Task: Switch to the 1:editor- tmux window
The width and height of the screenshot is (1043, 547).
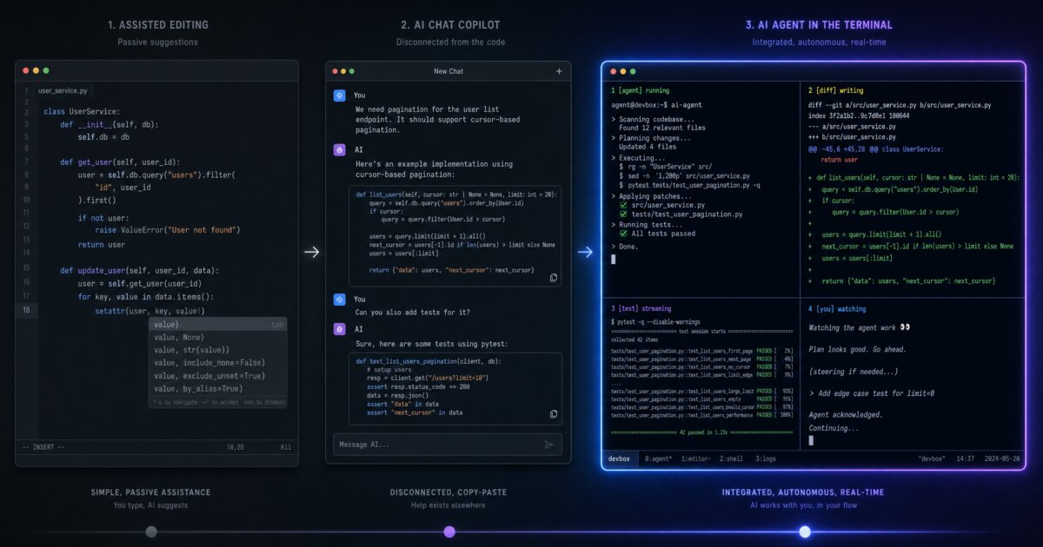Action: [696, 458]
